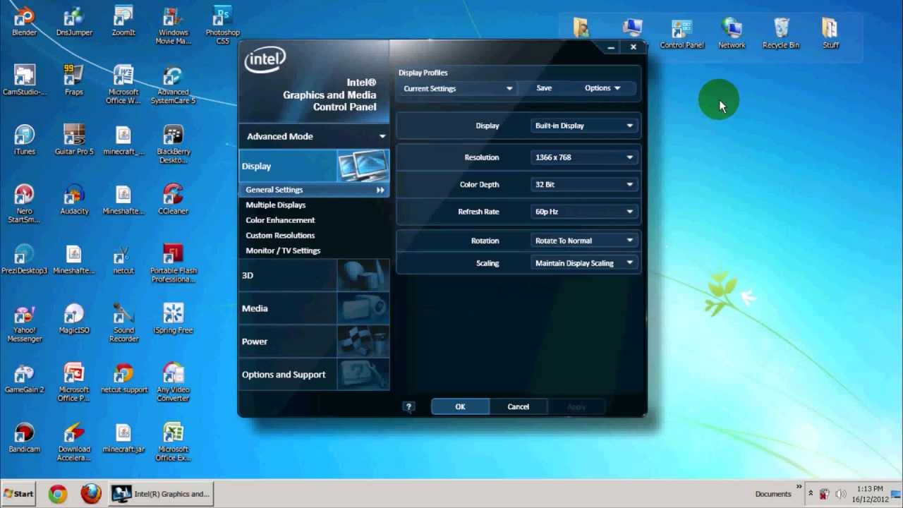Viewport: 903px width, 508px height.
Task: Select Multiple Displays in sidebar
Action: point(276,205)
